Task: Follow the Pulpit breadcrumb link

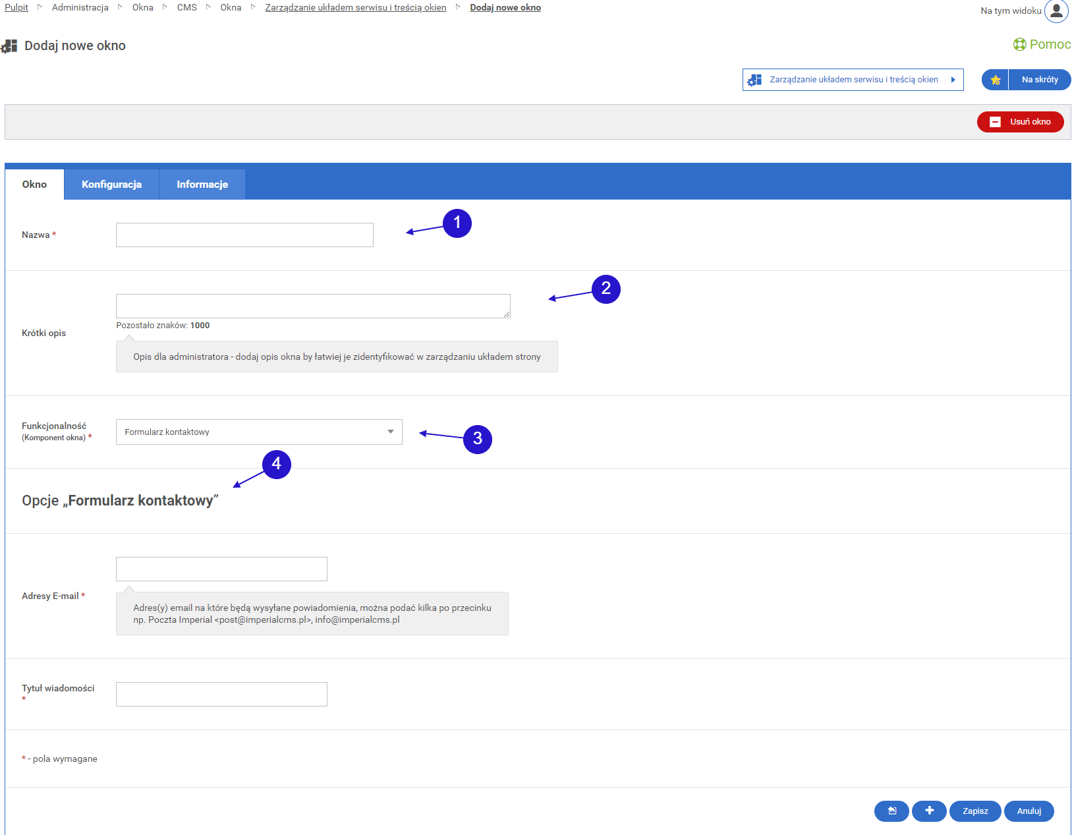Action: [x=16, y=7]
